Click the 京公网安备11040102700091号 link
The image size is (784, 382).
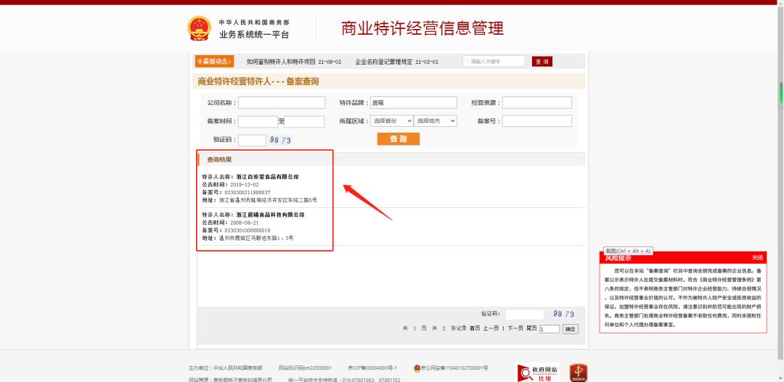pyautogui.click(x=454, y=368)
